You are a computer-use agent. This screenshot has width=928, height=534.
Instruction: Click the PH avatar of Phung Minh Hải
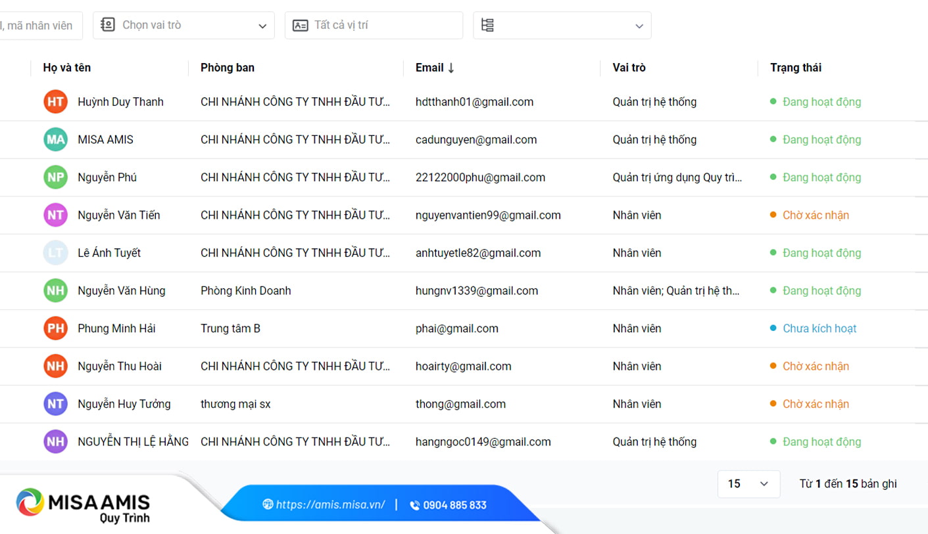[55, 328]
